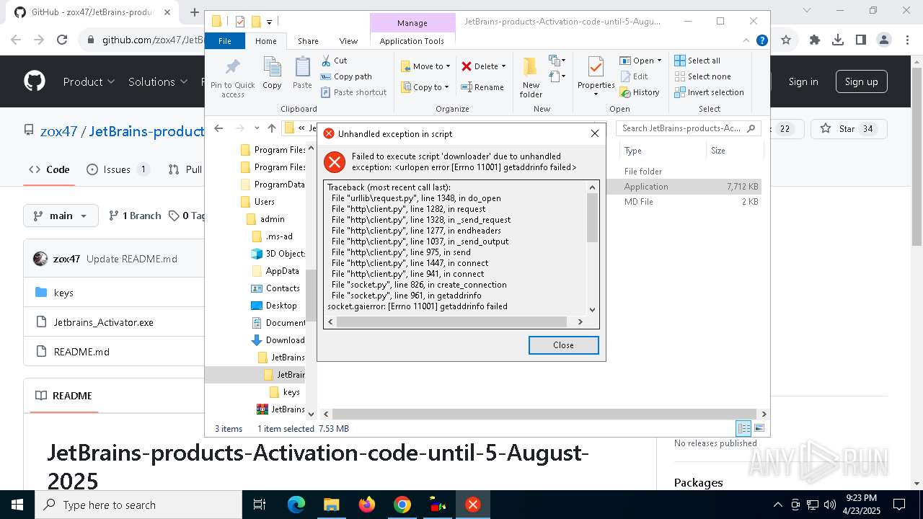Open the Copy to dropdown
This screenshot has height=519, width=923.
(x=425, y=87)
